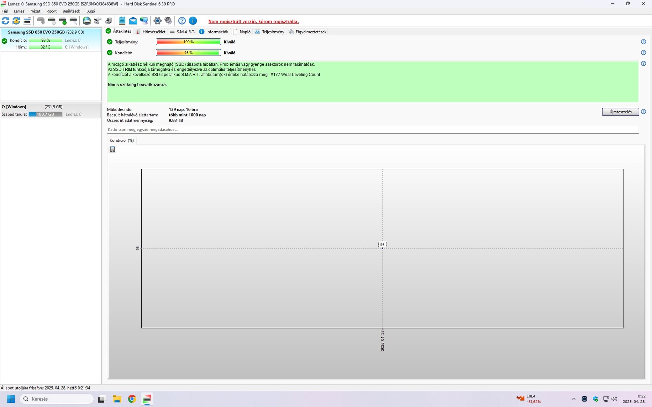Click the blue envelope e-mail icon
This screenshot has width=652, height=407.
click(x=133, y=21)
